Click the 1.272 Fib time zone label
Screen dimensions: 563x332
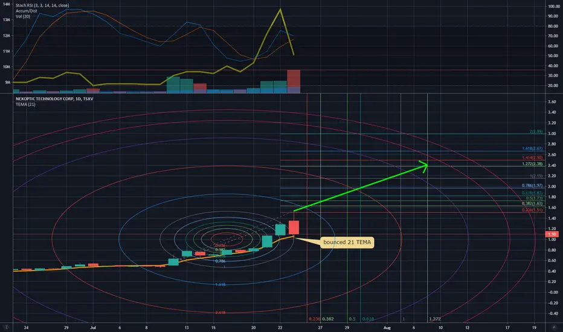[x=435, y=319]
